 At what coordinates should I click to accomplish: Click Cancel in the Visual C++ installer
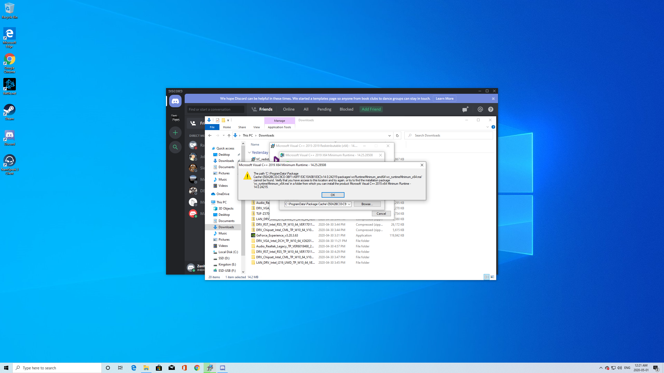point(381,213)
